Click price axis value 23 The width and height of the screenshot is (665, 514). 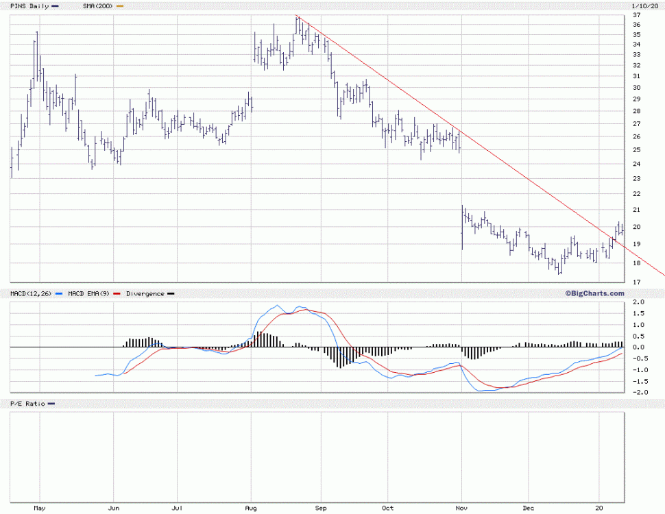(x=637, y=179)
